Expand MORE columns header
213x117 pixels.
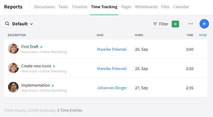click(203, 35)
